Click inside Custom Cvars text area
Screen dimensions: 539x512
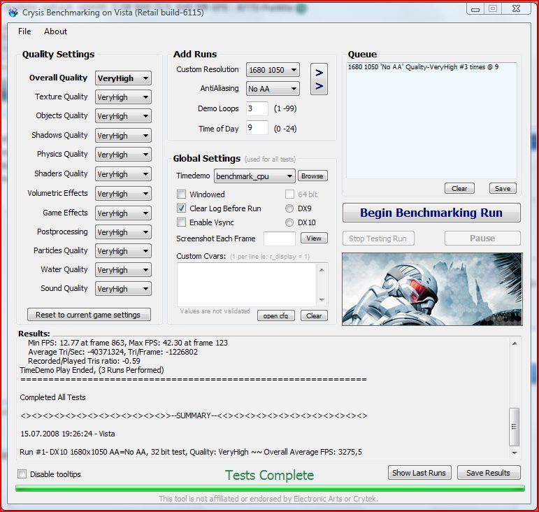(x=247, y=285)
